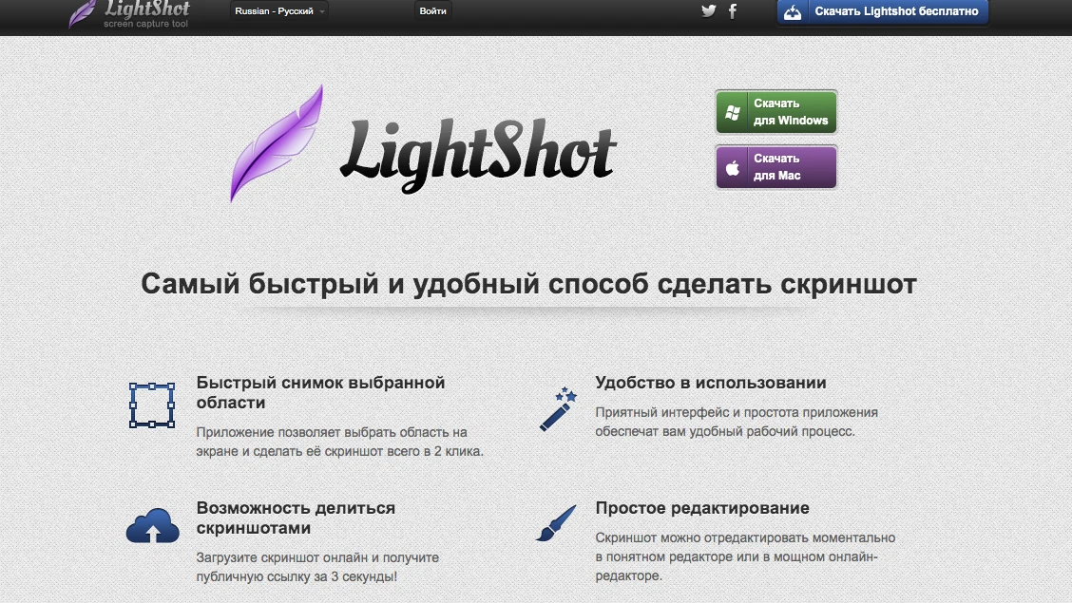
Task: Open Lightshot's Twitter page icon
Action: click(x=708, y=11)
